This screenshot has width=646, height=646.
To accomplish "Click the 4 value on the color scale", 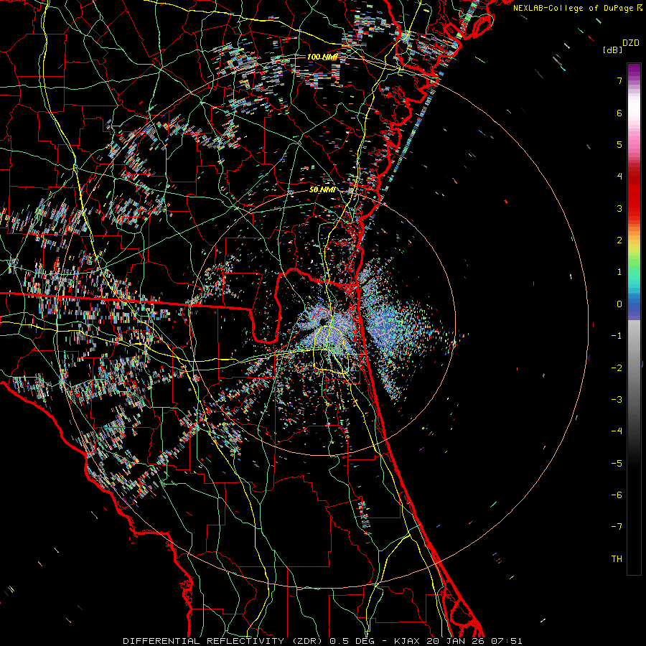I will (619, 177).
